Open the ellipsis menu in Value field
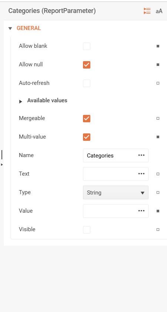The width and height of the screenshot is (167, 312). click(x=141, y=211)
